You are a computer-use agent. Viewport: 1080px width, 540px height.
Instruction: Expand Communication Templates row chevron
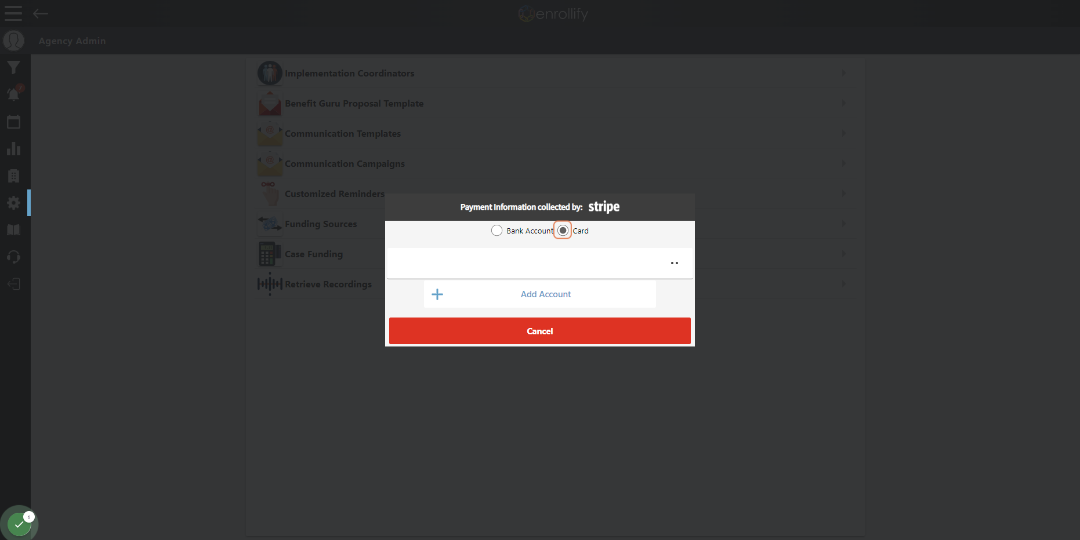pyautogui.click(x=843, y=133)
